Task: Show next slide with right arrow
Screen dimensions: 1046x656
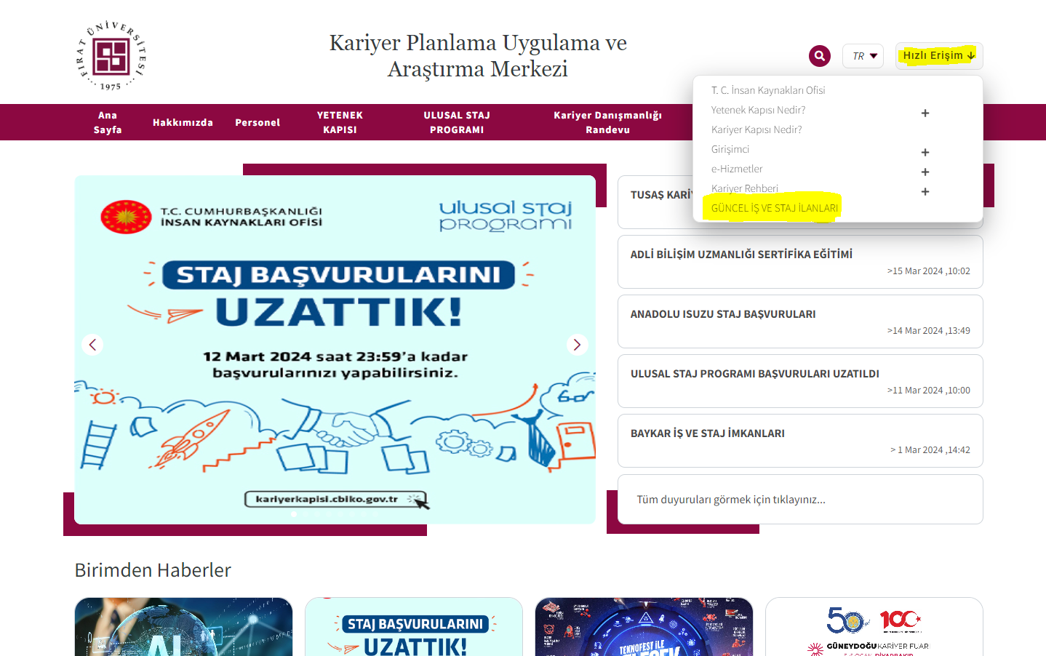Action: pyautogui.click(x=577, y=345)
